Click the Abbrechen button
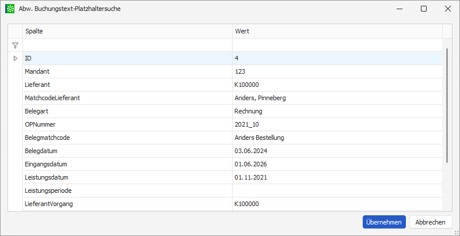This screenshot has width=460, height=236. tap(431, 222)
